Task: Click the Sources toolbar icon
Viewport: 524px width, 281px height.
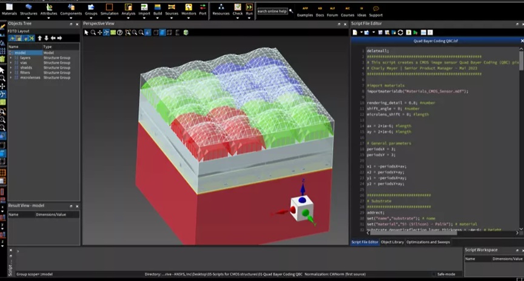Action: 171,7
